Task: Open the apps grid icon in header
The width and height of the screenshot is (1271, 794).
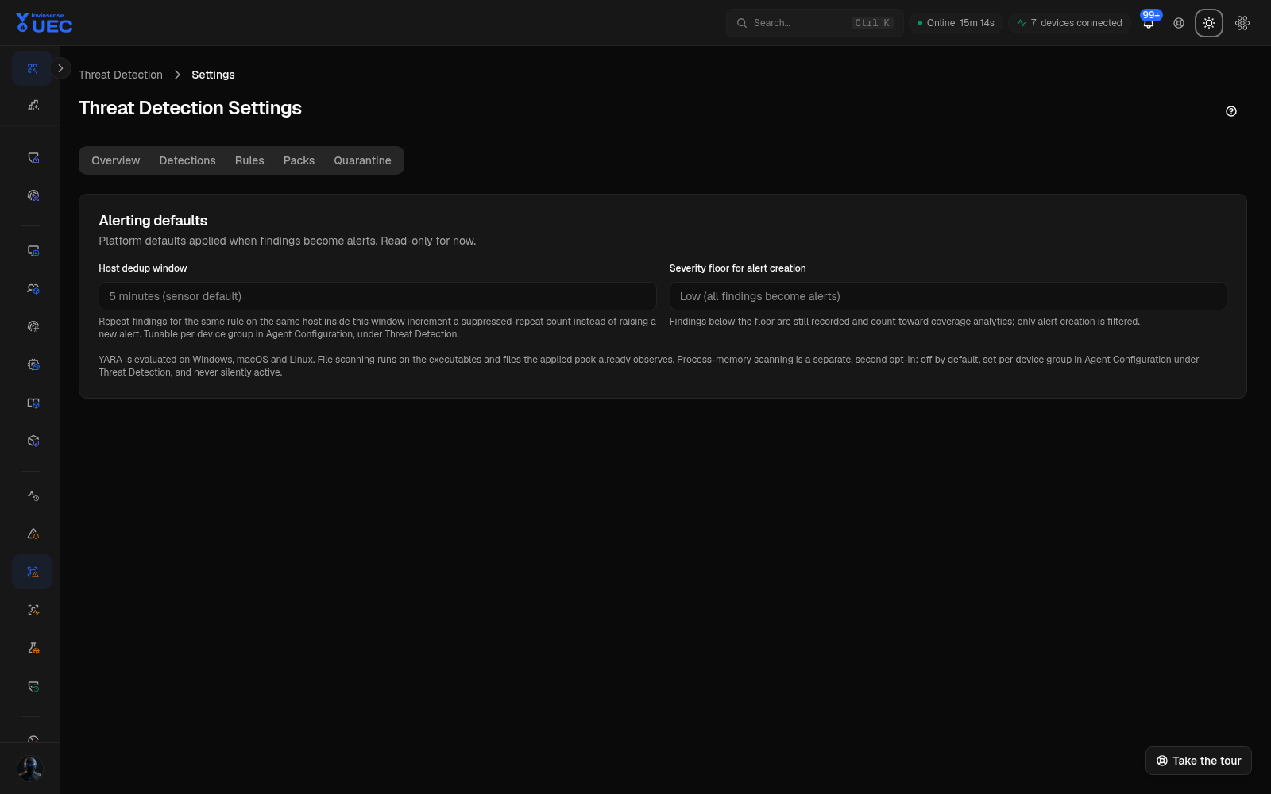Action: tap(1242, 23)
